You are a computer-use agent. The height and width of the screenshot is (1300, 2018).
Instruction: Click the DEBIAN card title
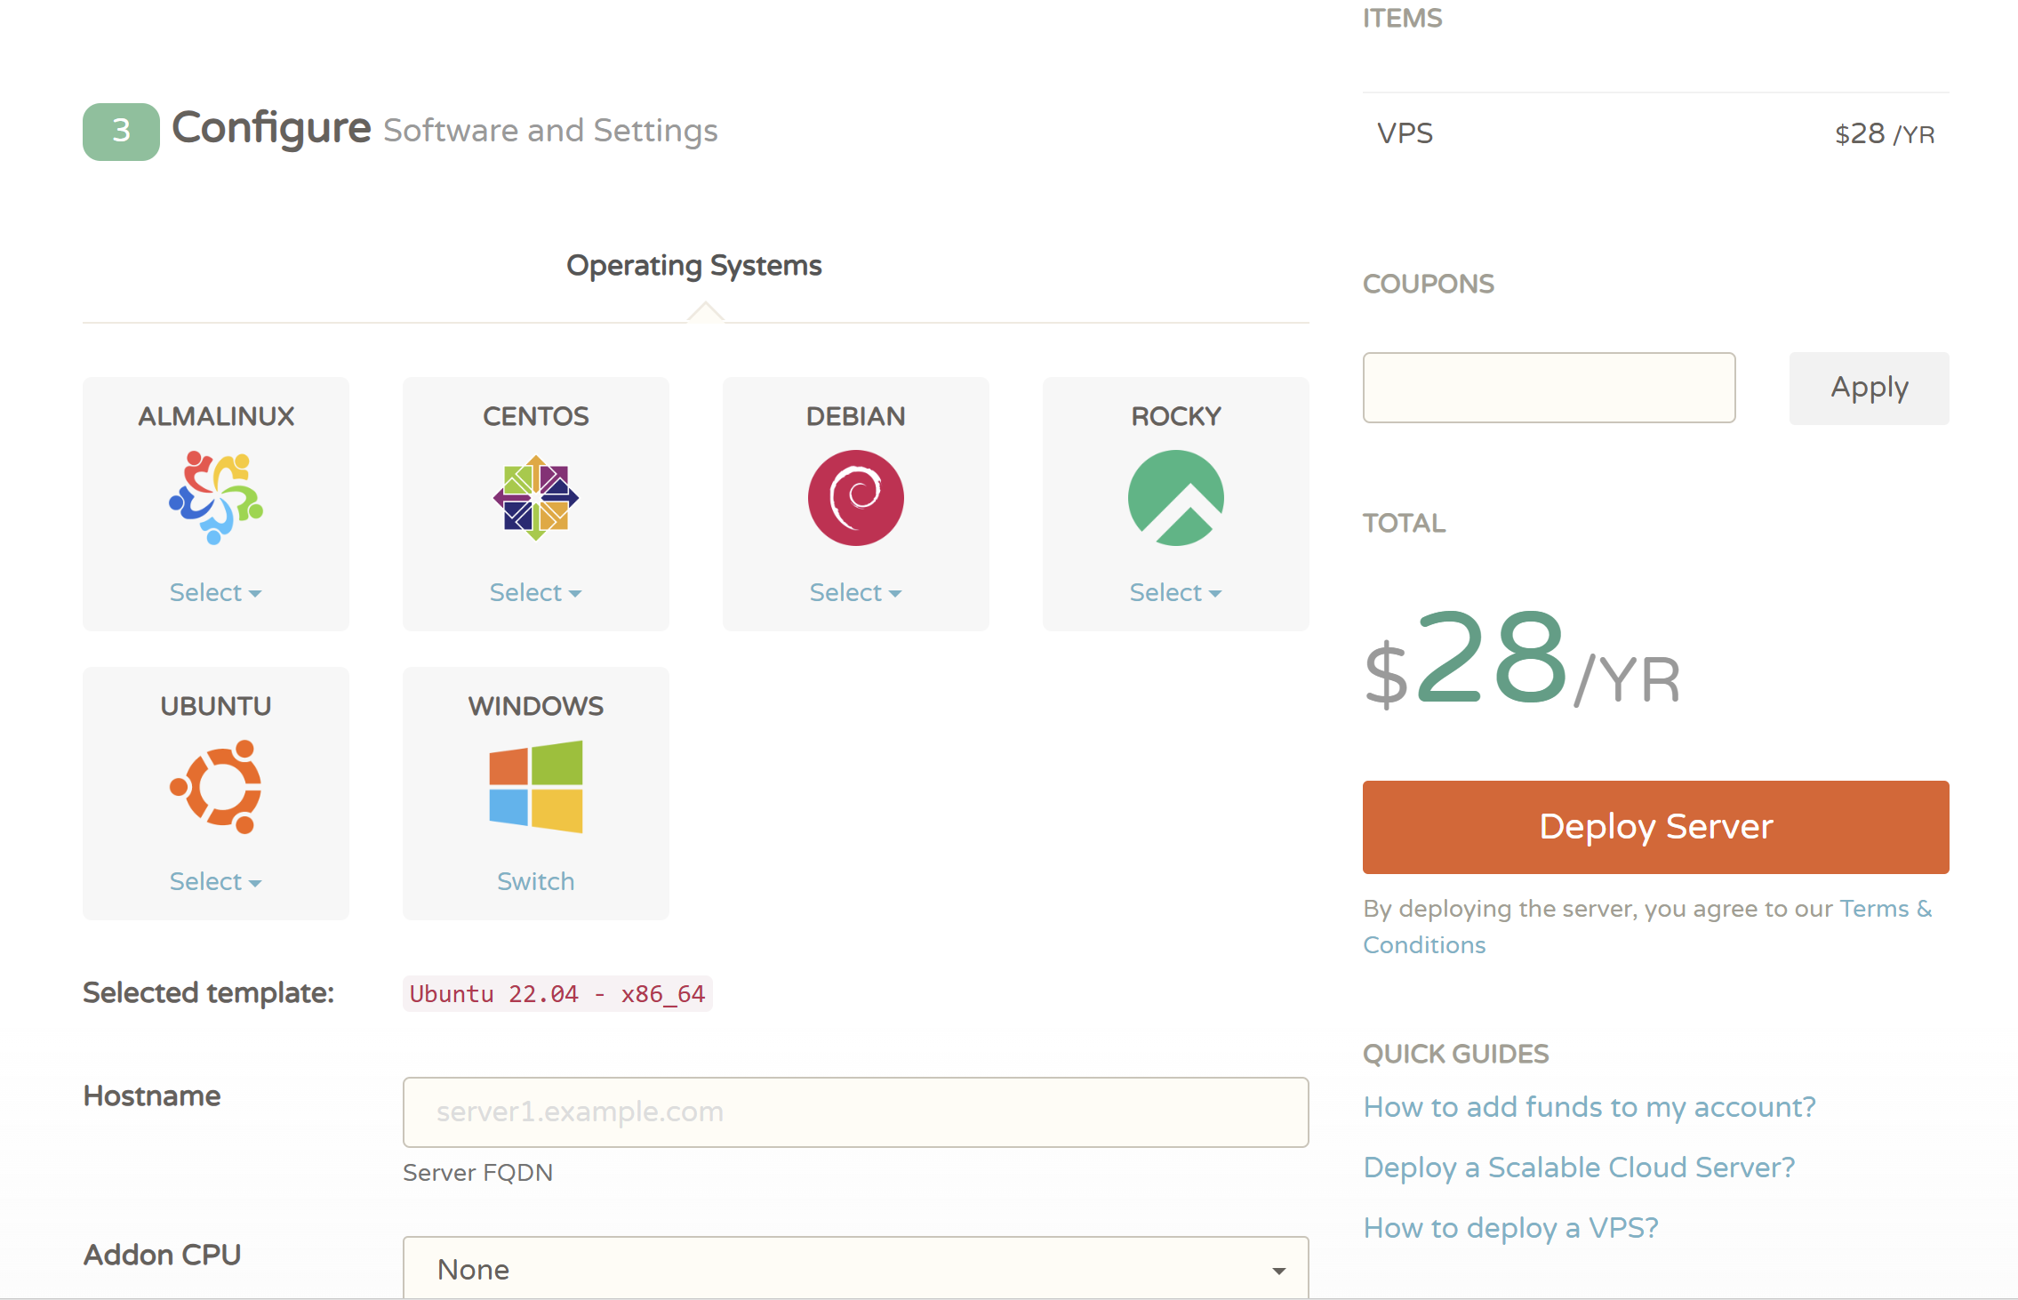tap(856, 416)
